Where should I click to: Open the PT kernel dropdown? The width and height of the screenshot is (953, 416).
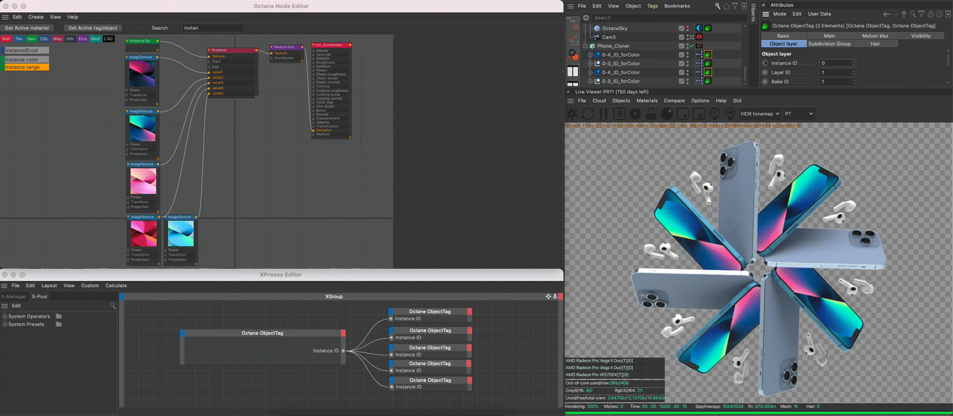coord(799,114)
